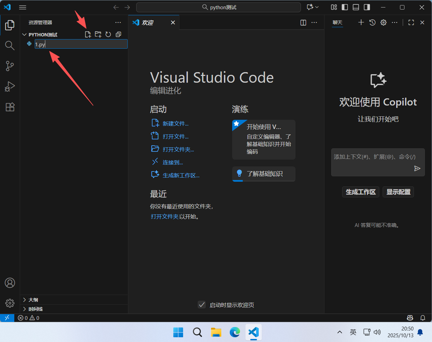
Task: Click 打开文件夹 link under 最近
Action: pos(164,216)
